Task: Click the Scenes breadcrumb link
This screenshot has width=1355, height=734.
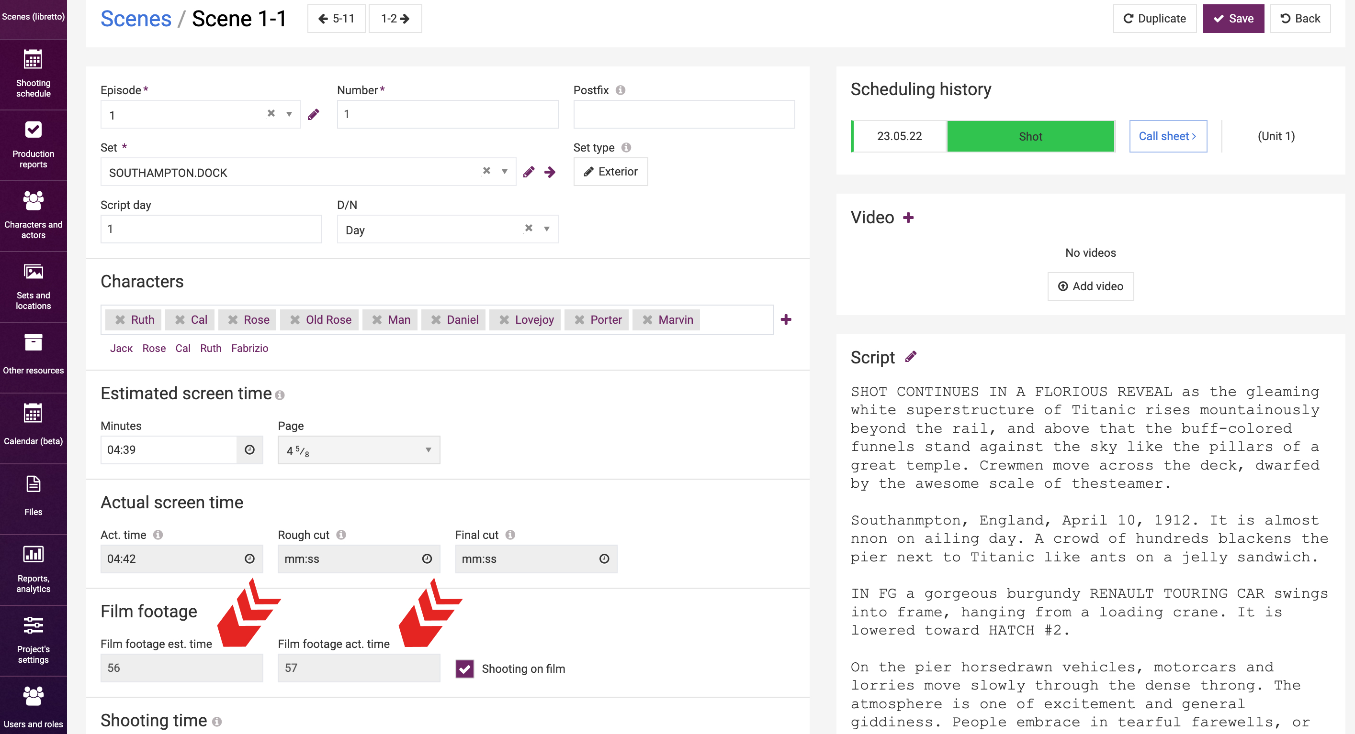Action: 135,18
